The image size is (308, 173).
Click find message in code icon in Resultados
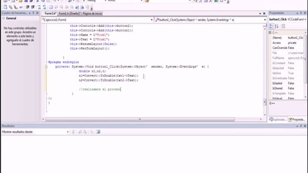73,132
